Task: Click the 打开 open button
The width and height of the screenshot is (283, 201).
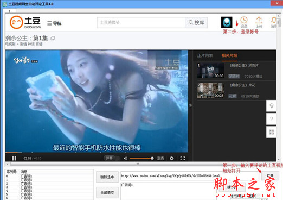Action: [x=270, y=176]
